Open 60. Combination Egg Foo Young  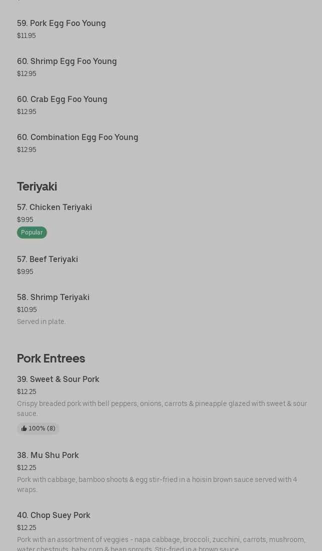[x=77, y=137]
